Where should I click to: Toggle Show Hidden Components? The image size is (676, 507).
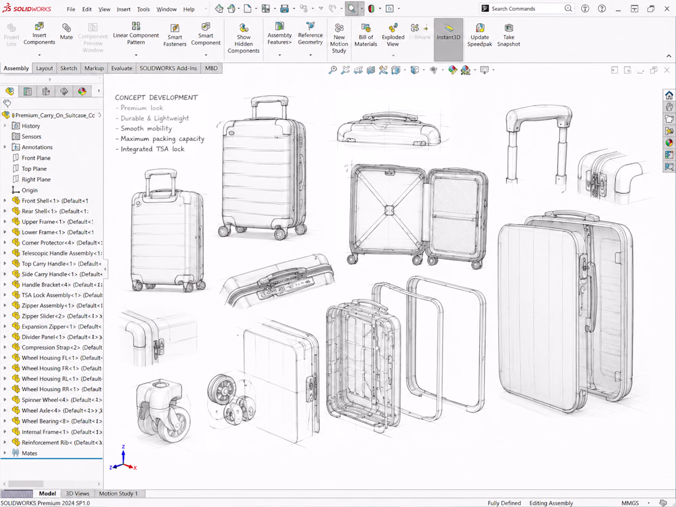243,37
